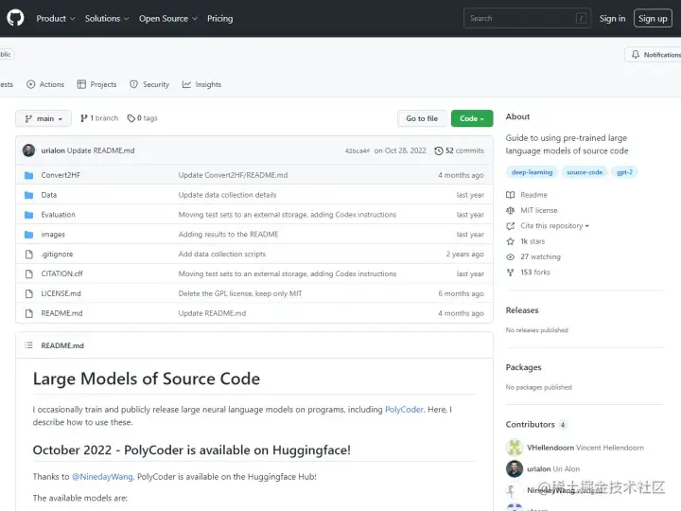
Task: Click urialon's contributor avatar
Action: pos(515,468)
